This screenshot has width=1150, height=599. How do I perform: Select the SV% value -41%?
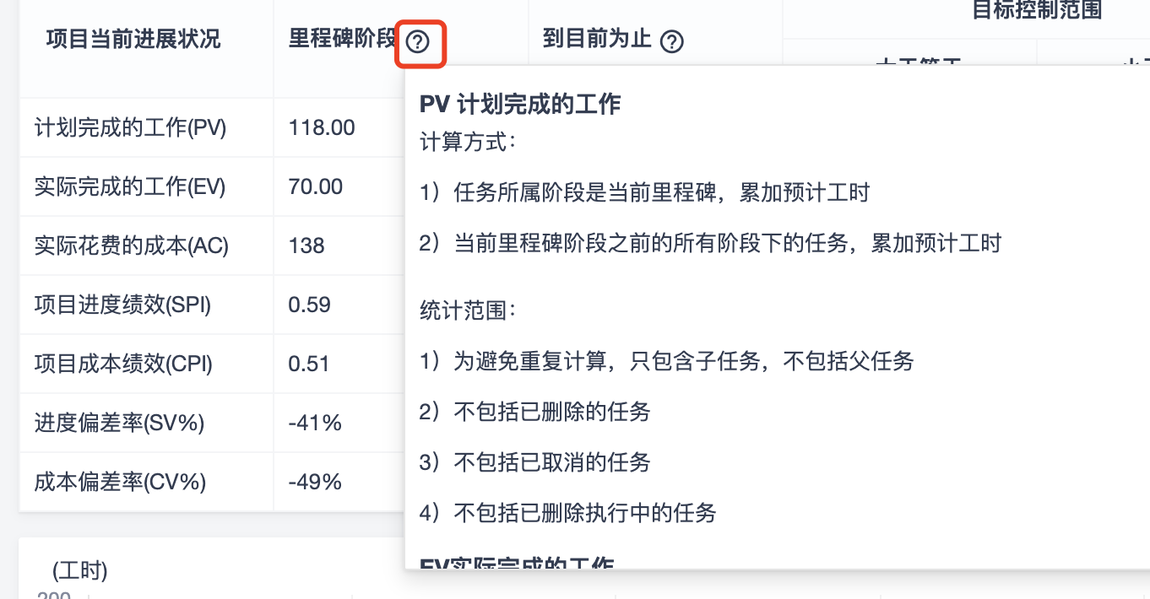[x=315, y=423]
